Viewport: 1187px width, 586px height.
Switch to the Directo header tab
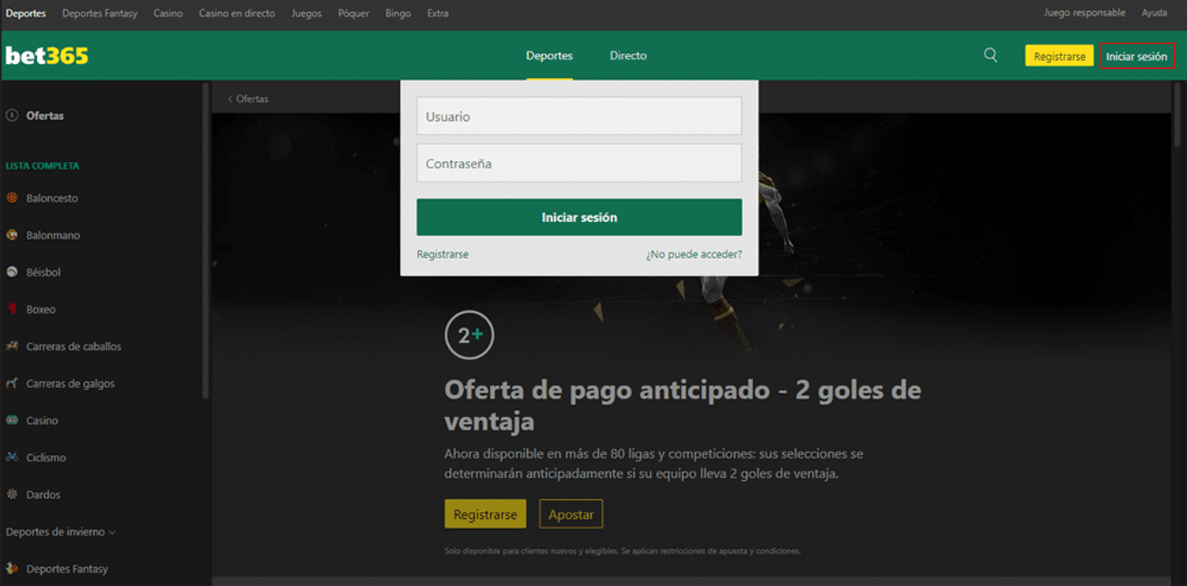[x=628, y=55]
